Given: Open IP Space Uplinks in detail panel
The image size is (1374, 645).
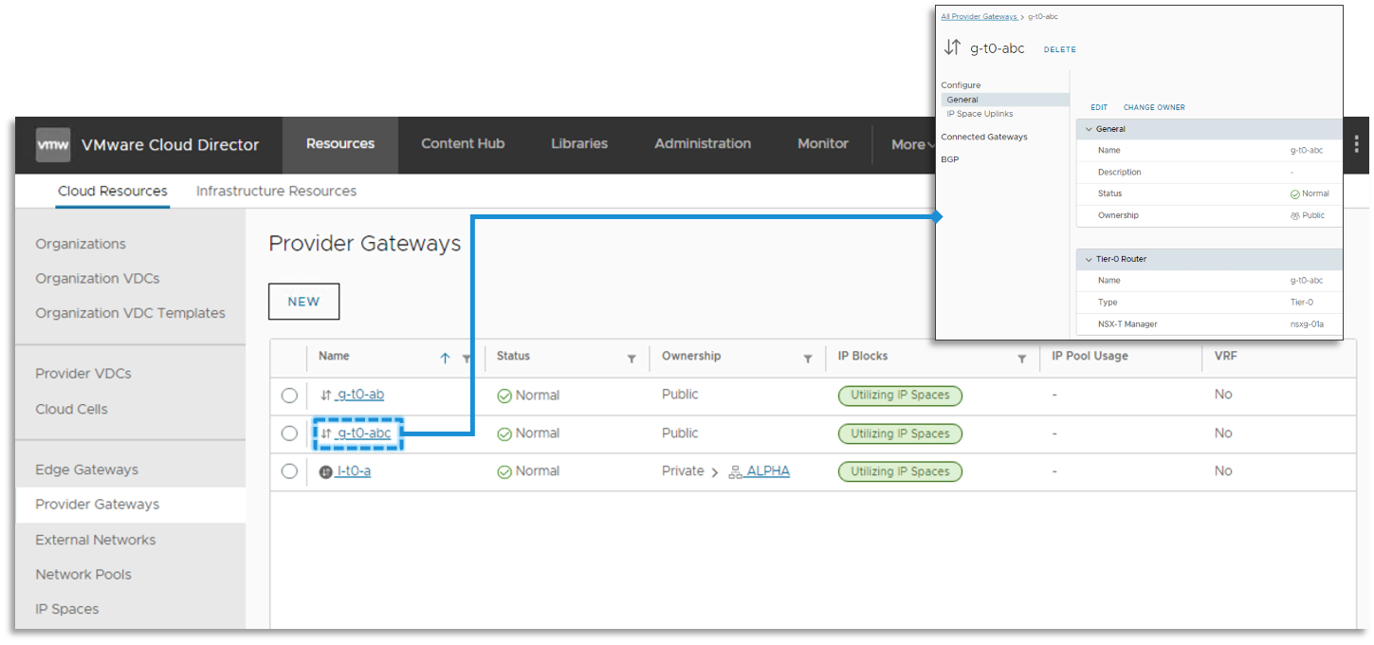Looking at the screenshot, I should coord(980,114).
